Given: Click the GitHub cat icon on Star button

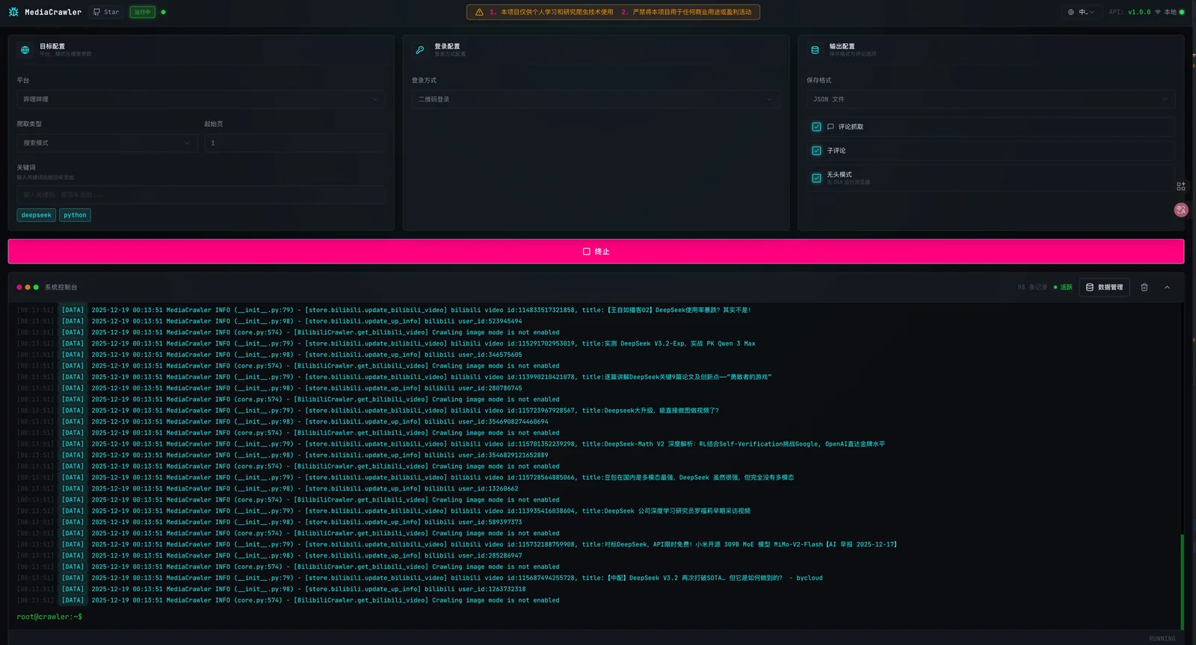Looking at the screenshot, I should pos(96,12).
